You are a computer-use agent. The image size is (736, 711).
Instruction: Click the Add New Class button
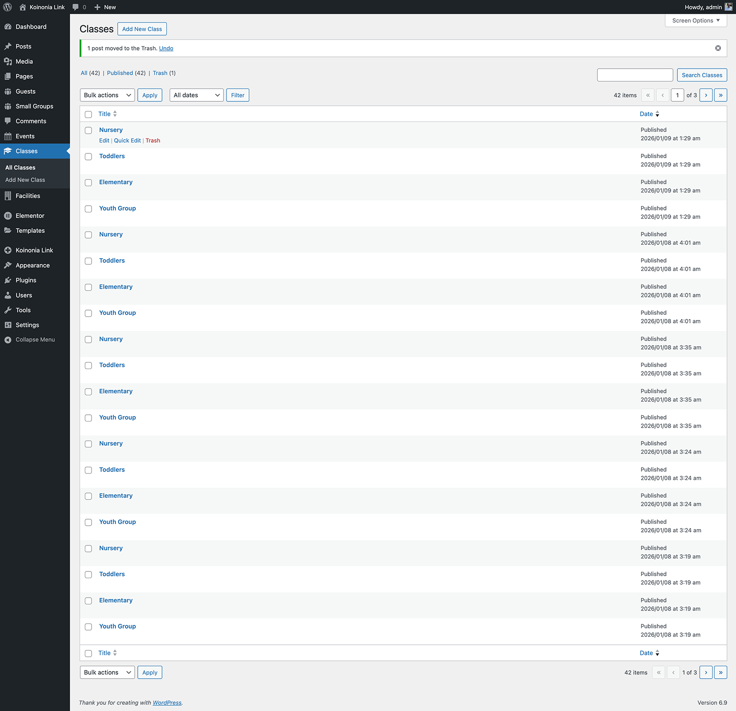point(142,29)
